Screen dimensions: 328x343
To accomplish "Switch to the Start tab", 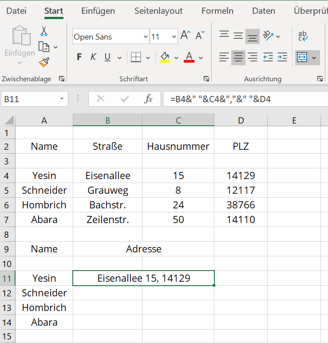I will (54, 11).
